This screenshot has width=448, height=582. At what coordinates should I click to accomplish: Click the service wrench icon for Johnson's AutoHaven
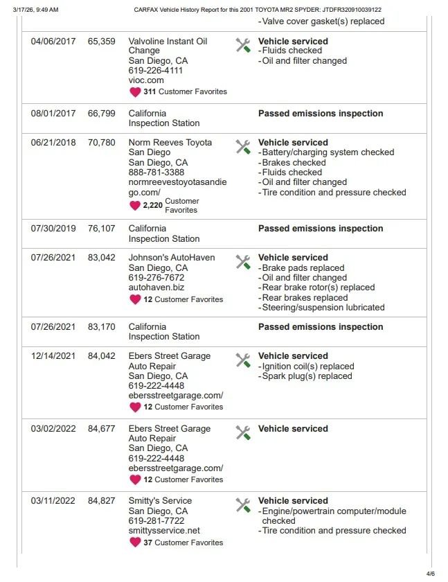click(x=242, y=262)
